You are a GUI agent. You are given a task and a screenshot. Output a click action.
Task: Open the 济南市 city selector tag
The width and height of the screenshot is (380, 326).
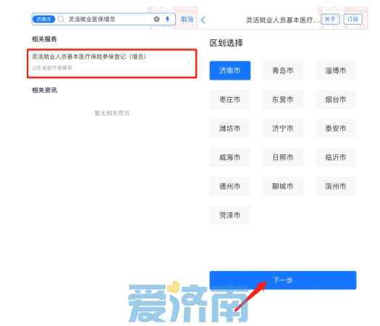(x=43, y=19)
